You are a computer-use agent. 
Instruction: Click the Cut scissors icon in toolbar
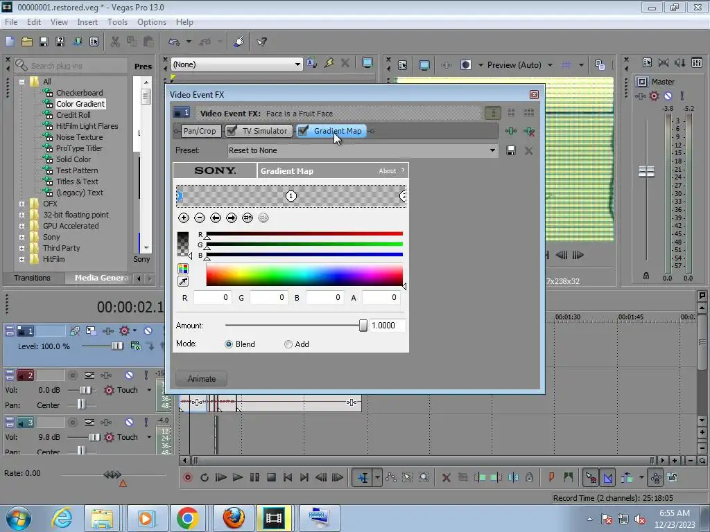click(116, 42)
